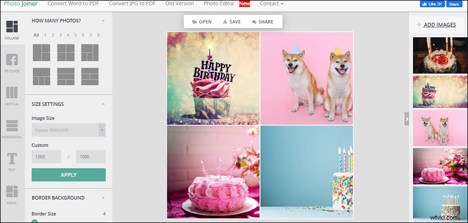Viewport: 468px width, 223px height.
Task: Choose the first collage layout template
Action: (42, 53)
